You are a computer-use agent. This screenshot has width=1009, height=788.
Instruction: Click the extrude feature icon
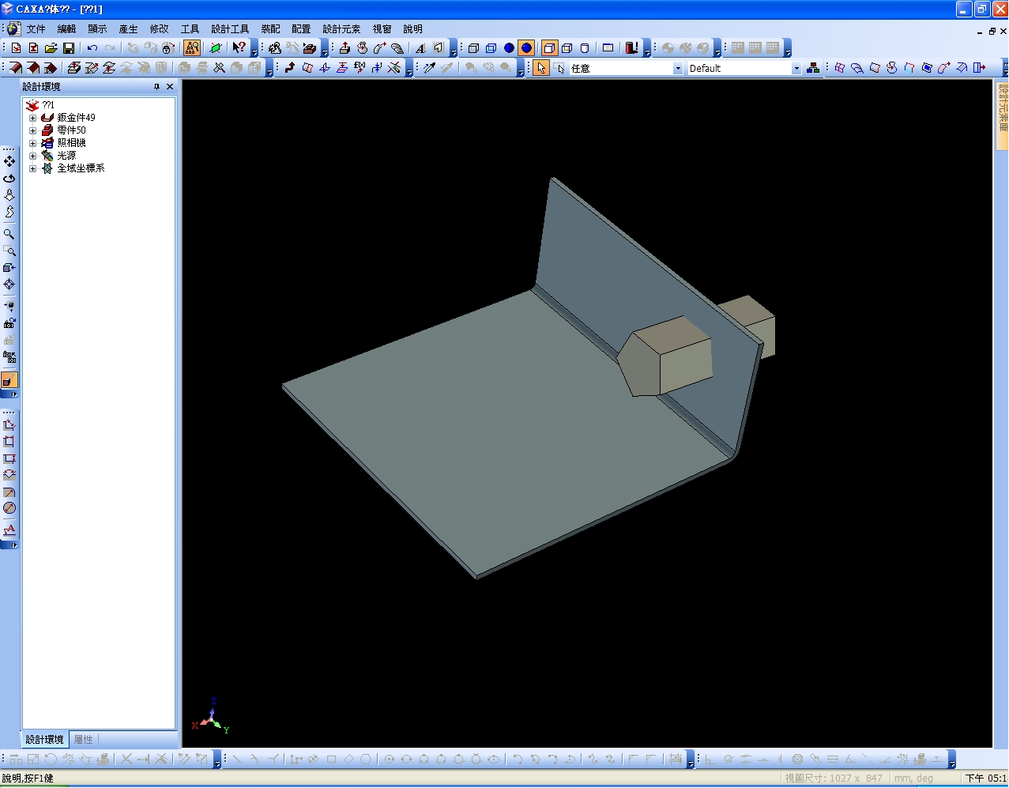tap(344, 48)
